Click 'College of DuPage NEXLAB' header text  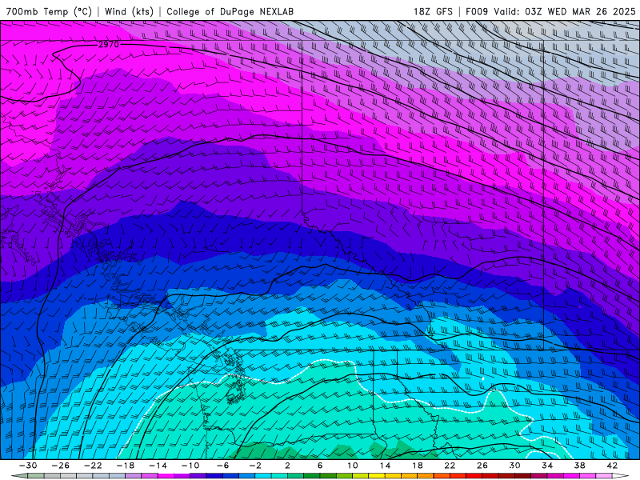pos(230,11)
